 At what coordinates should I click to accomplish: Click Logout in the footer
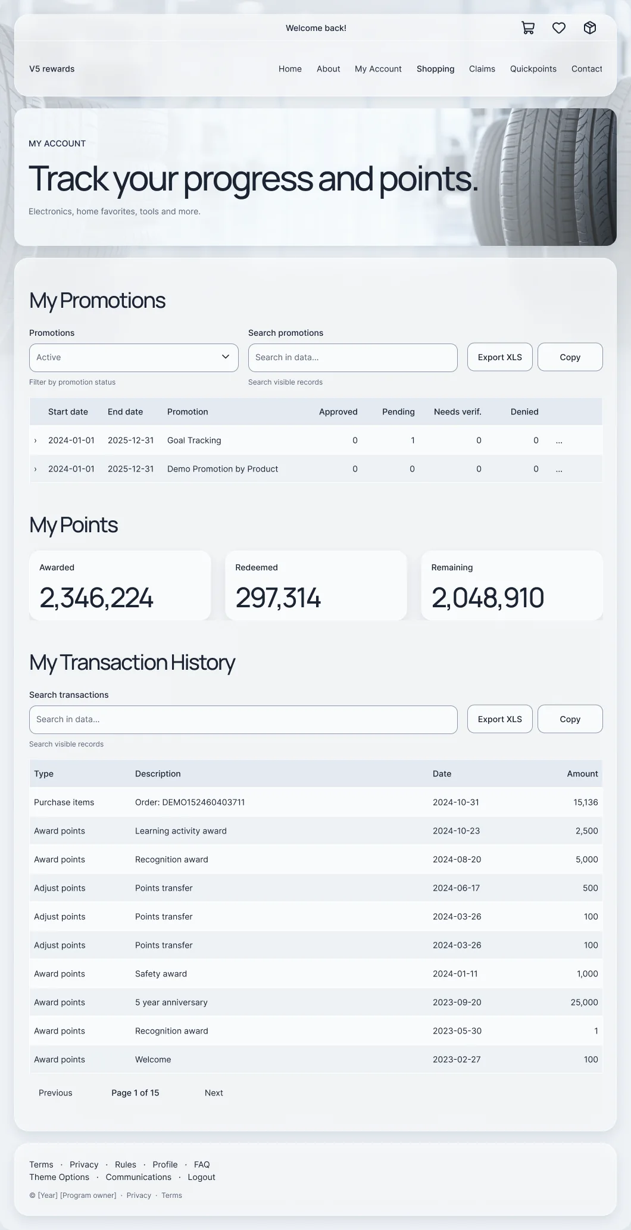[201, 1177]
